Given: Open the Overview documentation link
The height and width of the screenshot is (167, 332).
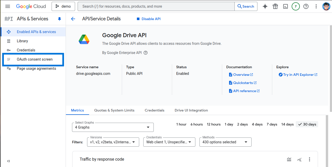Looking at the screenshot, I should pyautogui.click(x=241, y=75).
